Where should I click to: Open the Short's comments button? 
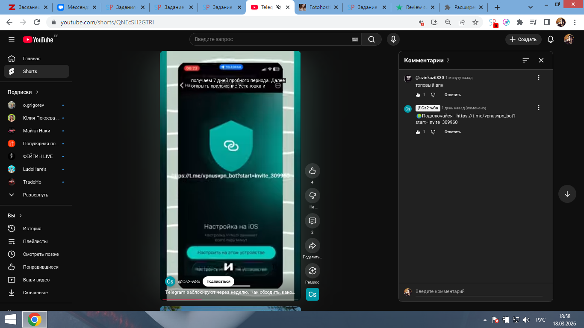pos(313,221)
